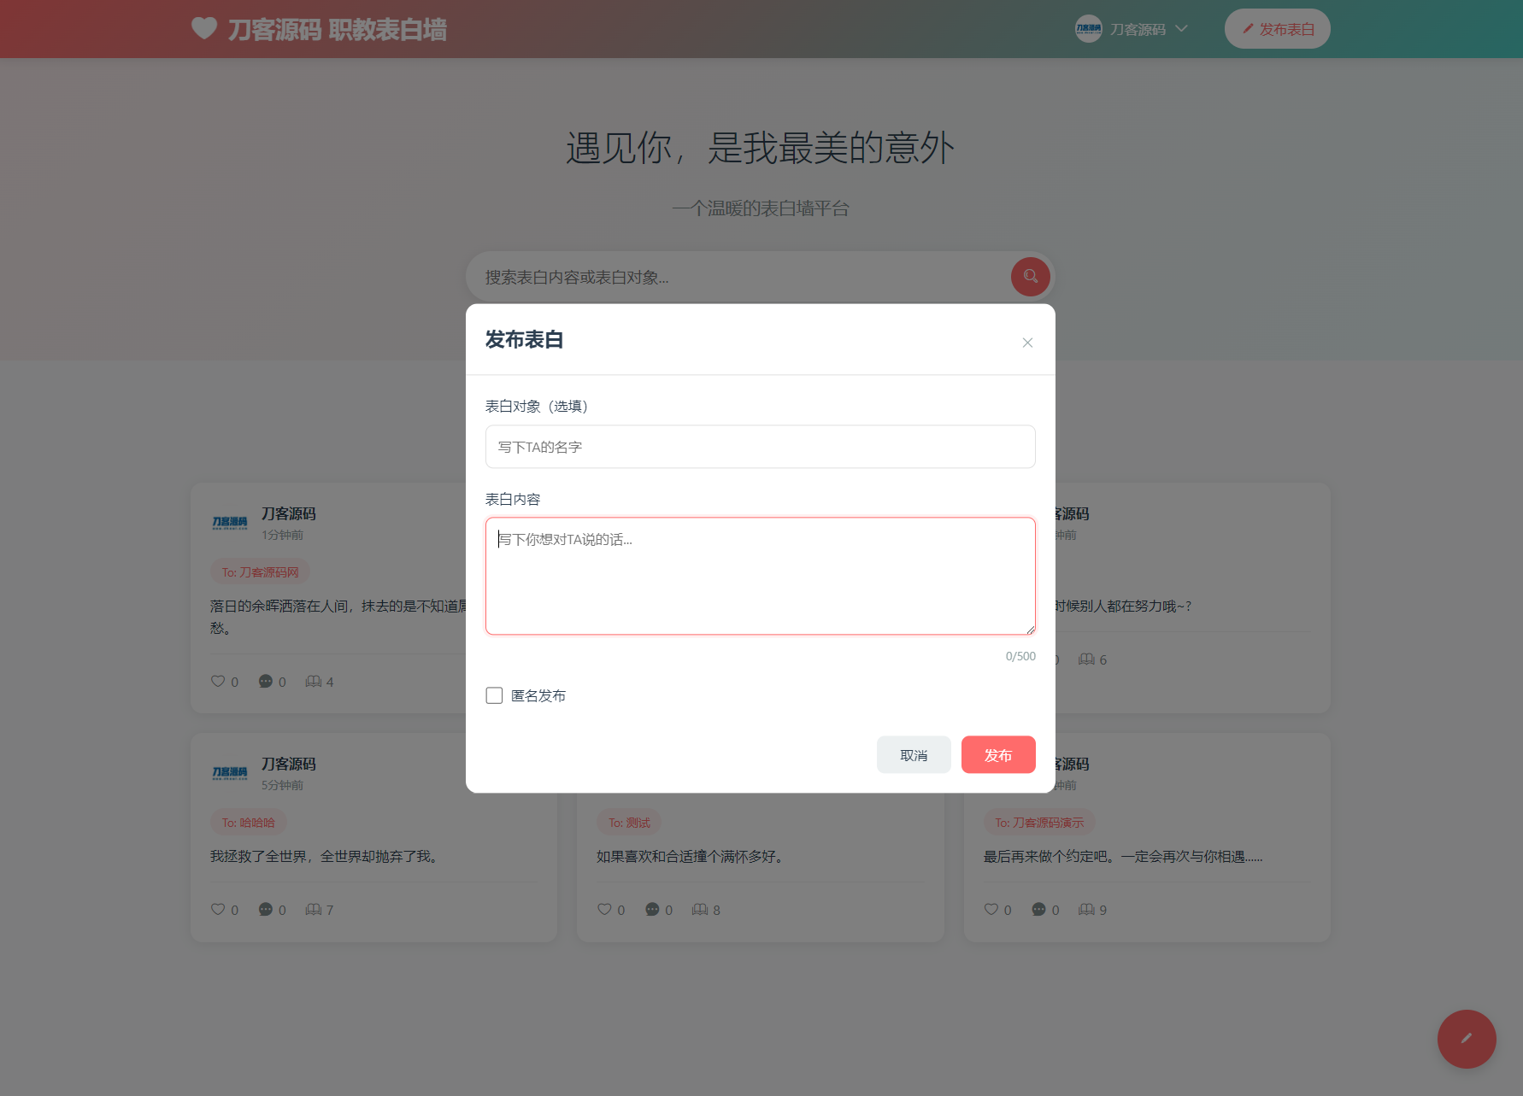Screen dimensions: 1523x1096
Task: Click the floating pencil compose button
Action: click(1467, 1039)
